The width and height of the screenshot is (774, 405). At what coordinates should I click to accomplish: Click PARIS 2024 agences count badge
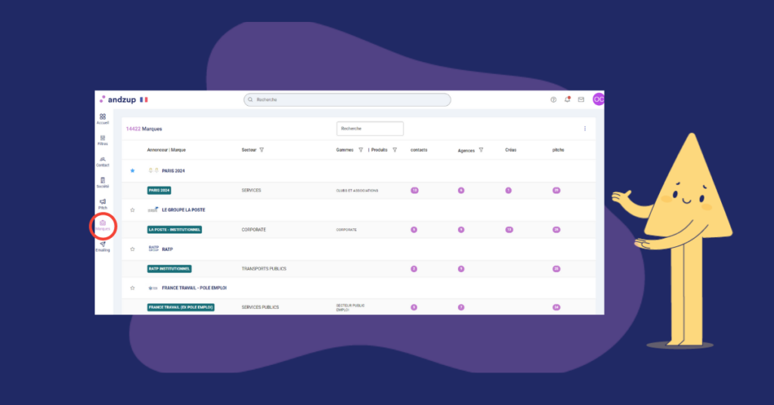tap(461, 190)
